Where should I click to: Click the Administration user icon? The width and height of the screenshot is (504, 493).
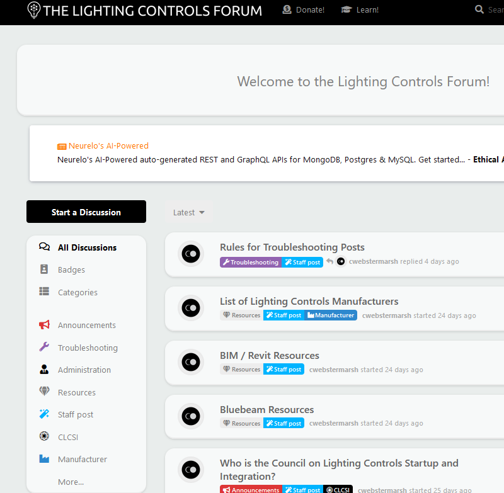tap(44, 370)
